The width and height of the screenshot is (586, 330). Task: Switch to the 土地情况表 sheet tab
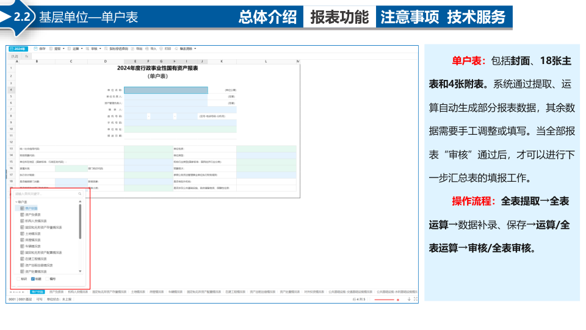coord(138,292)
